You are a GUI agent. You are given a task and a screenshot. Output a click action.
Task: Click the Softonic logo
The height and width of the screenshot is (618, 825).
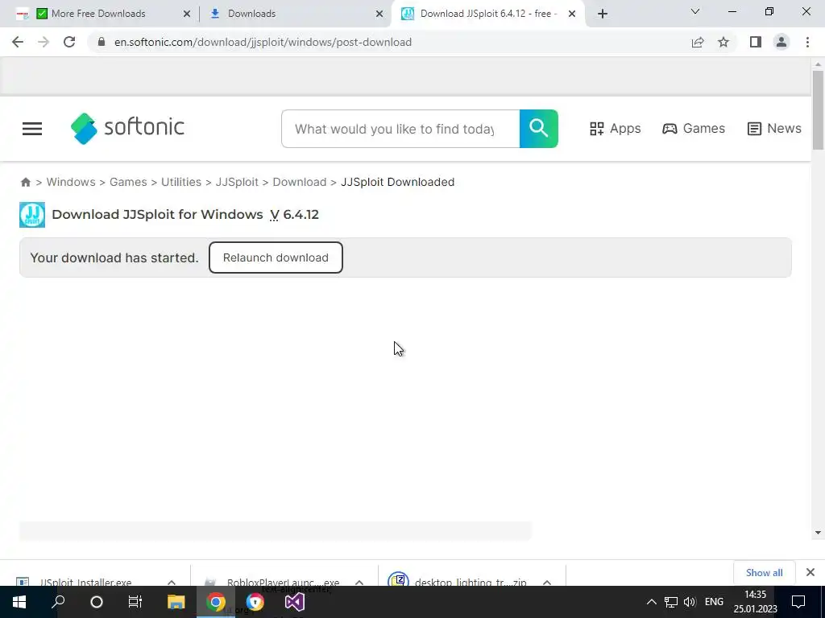[127, 128]
